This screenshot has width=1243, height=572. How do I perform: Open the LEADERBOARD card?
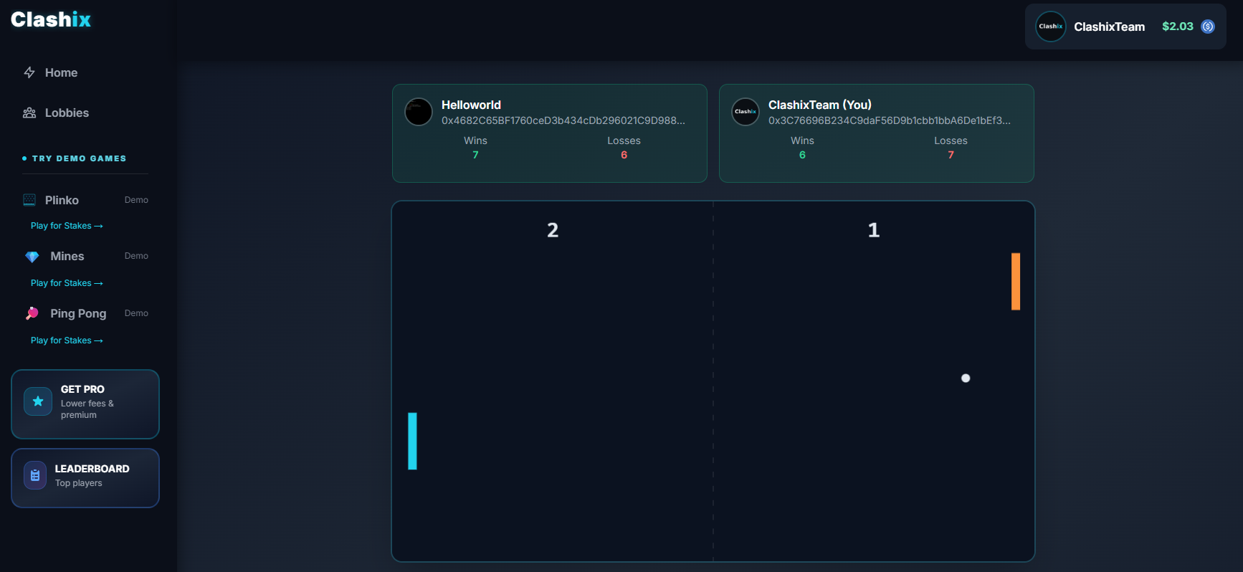pos(85,478)
